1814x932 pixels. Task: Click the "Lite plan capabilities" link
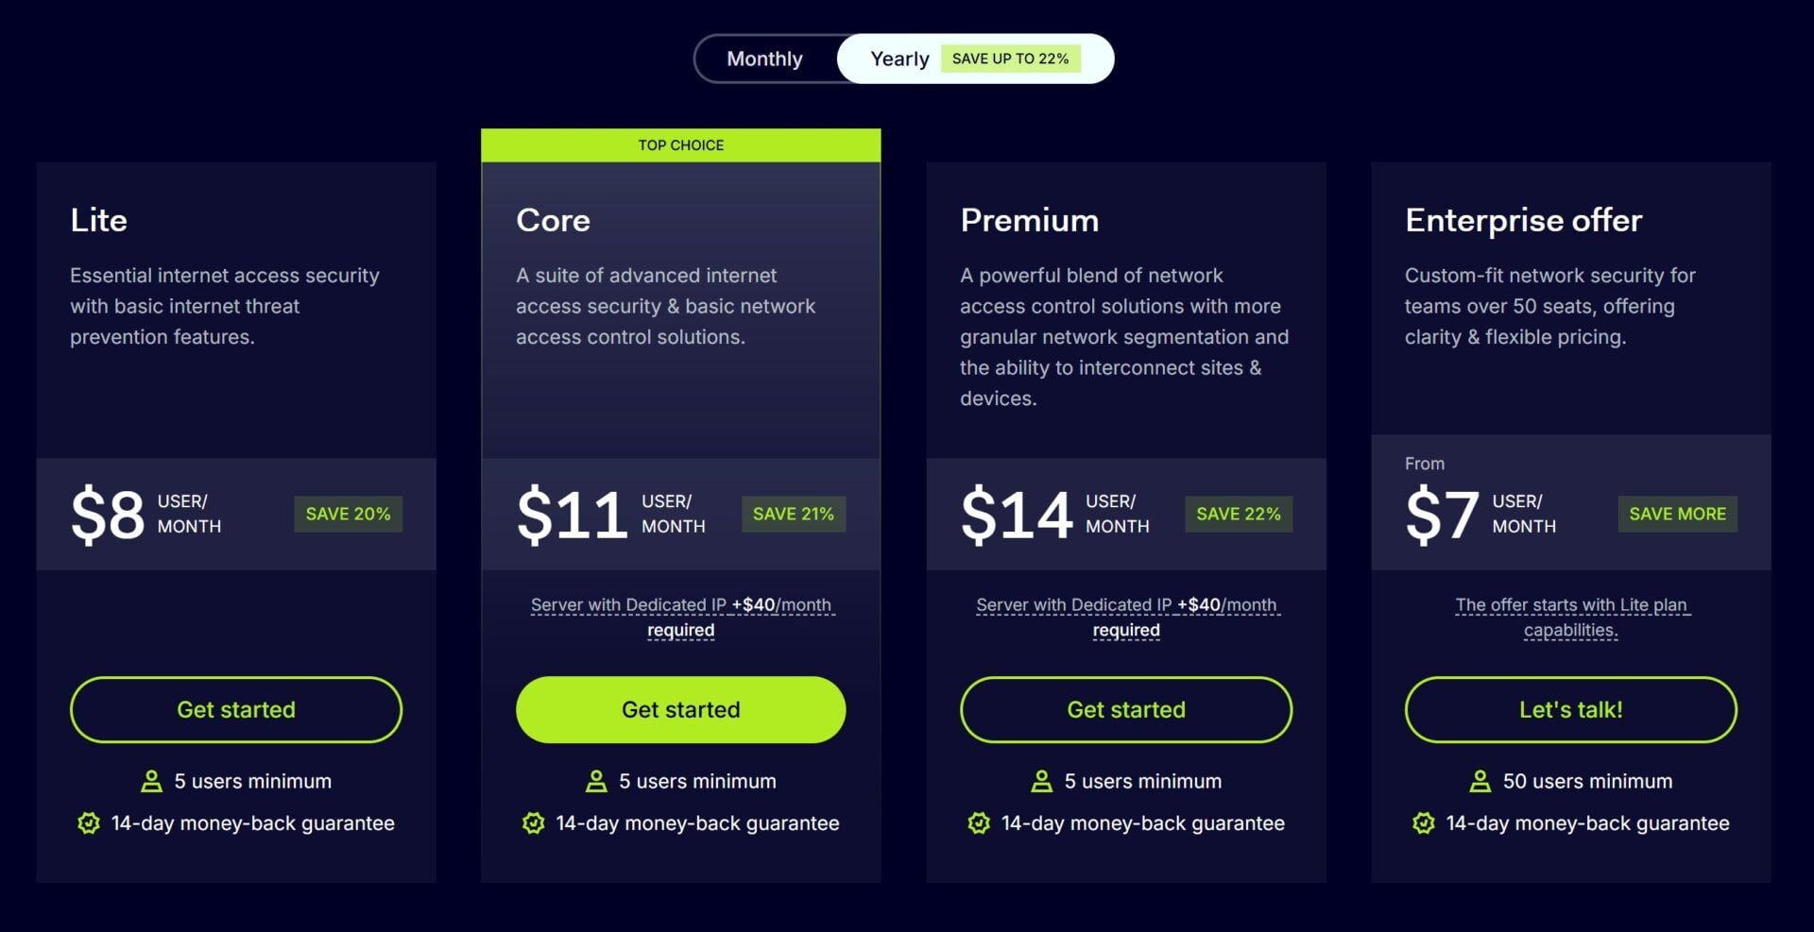point(1570,617)
